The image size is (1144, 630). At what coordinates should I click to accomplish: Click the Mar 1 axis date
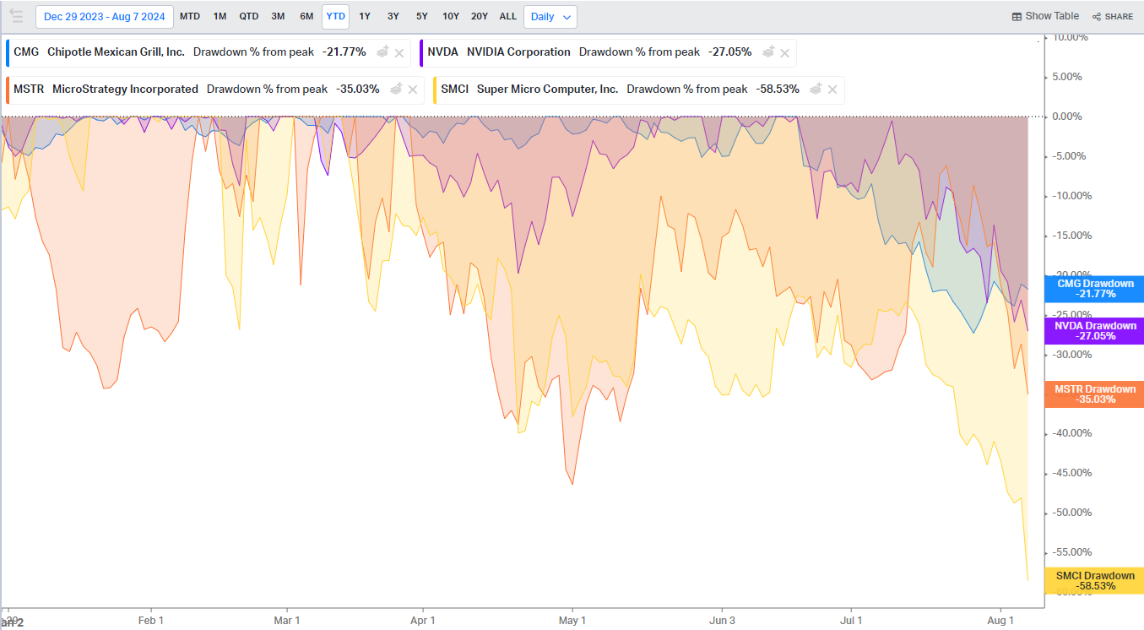287,620
